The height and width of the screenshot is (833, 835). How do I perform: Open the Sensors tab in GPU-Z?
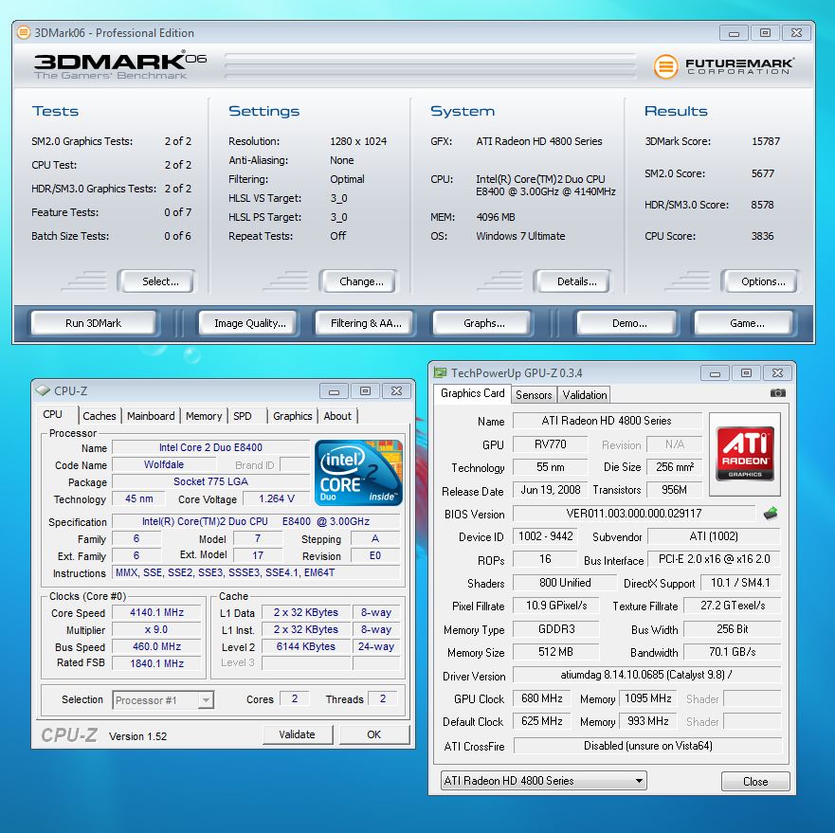534,395
